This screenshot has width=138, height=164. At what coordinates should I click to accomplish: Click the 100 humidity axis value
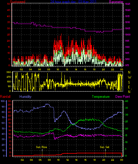(3, 101)
